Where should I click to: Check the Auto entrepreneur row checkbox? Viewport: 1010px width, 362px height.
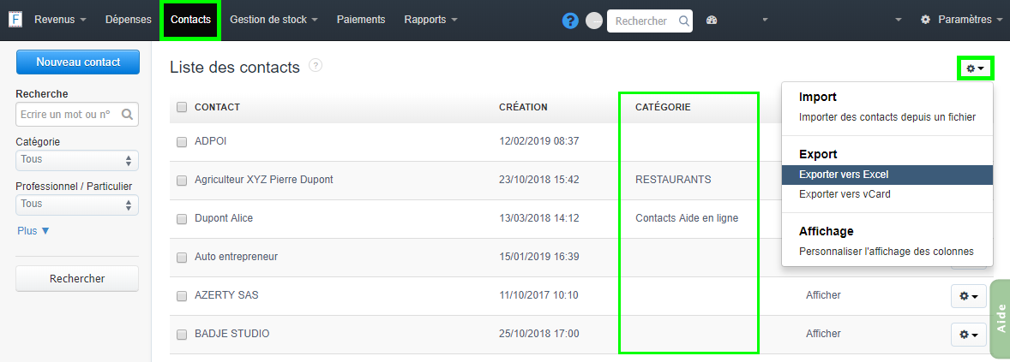pos(182,258)
